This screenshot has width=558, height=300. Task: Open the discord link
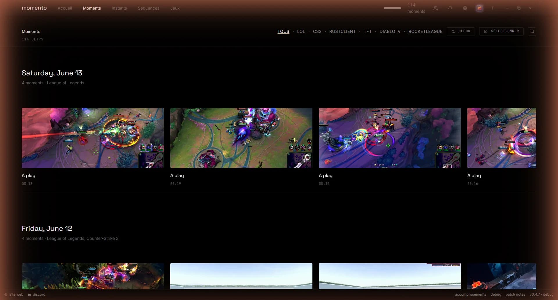pyautogui.click(x=37, y=294)
